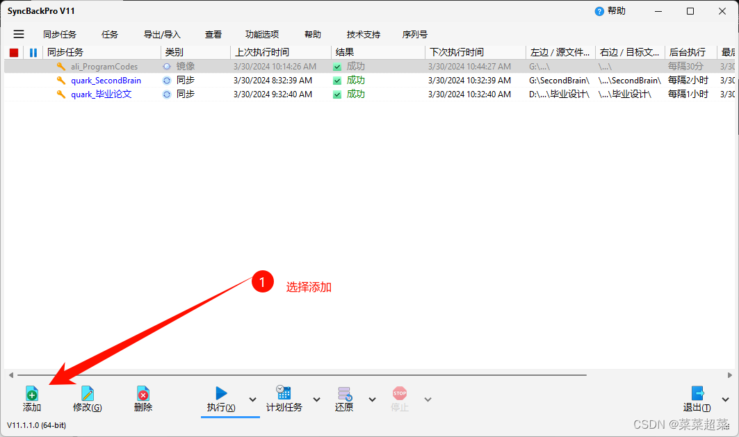Click last run time 3/30/2024 10:14:26 AM
Viewport: 739px width, 437px height.
point(275,67)
